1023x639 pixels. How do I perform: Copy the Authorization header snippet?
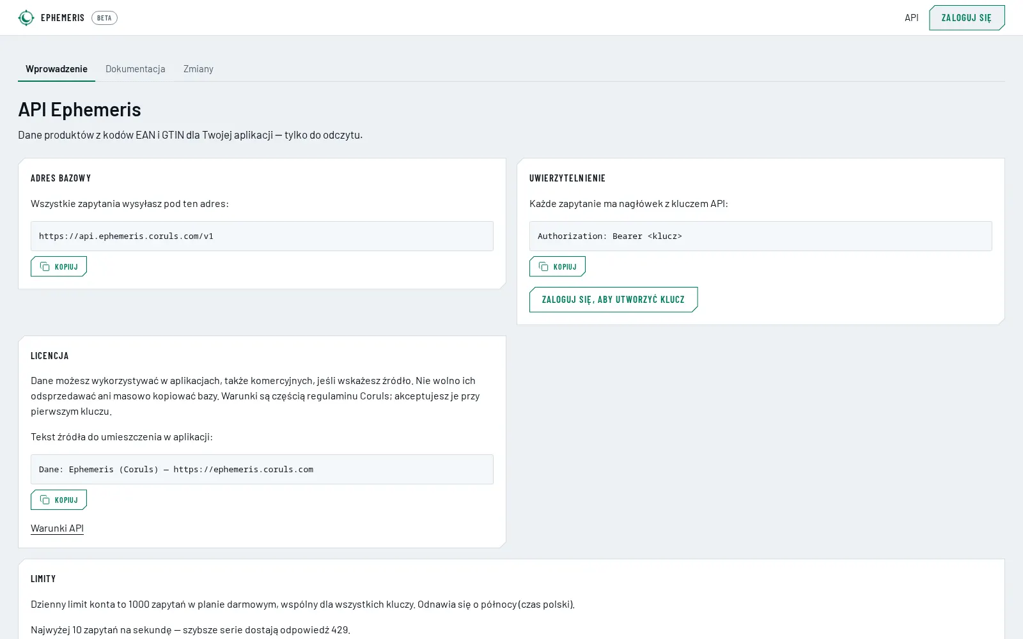click(x=558, y=266)
